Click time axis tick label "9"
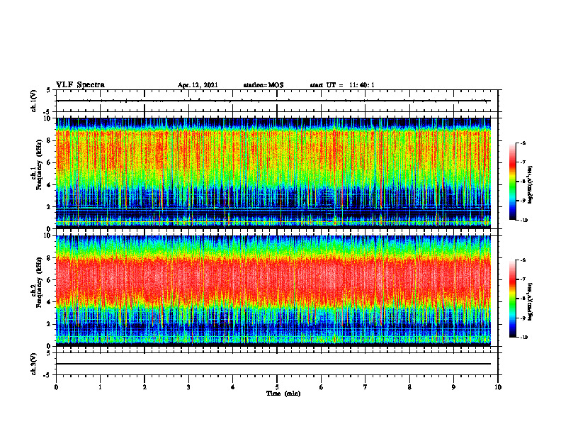The width and height of the screenshot is (561, 434). coord(453,387)
